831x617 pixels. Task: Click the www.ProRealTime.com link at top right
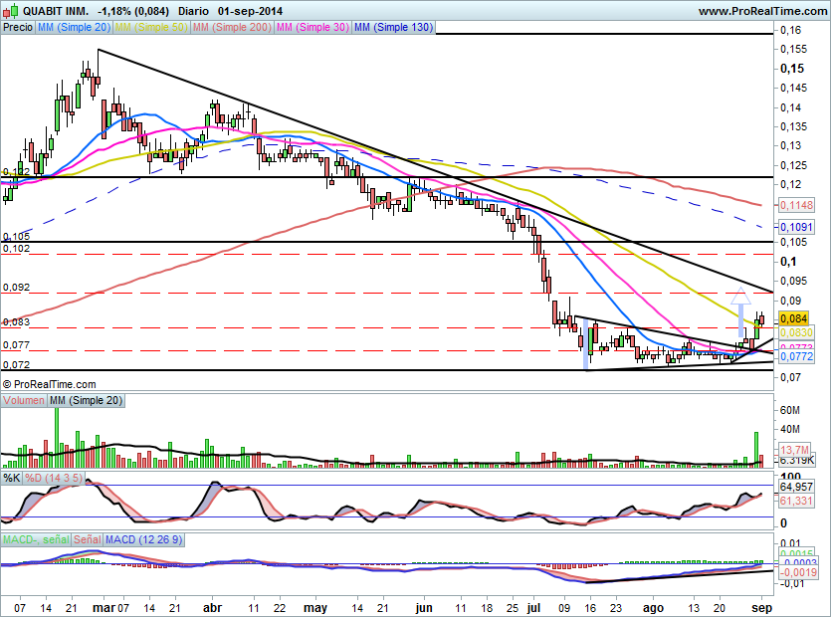761,10
